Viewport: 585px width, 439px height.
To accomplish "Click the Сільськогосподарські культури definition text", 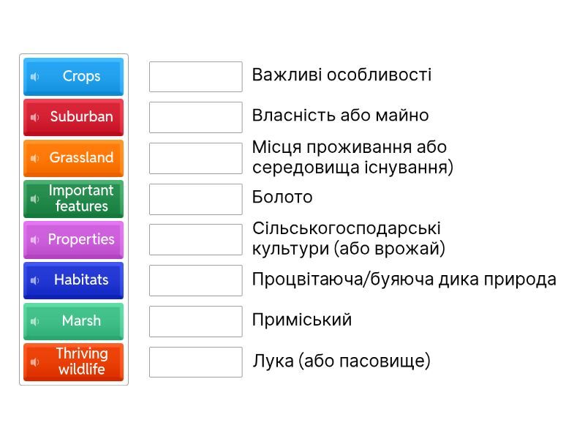I will (x=348, y=239).
